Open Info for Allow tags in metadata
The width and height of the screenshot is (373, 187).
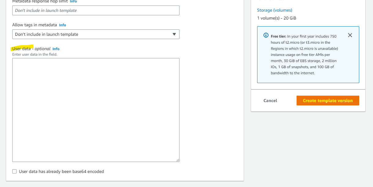click(62, 25)
